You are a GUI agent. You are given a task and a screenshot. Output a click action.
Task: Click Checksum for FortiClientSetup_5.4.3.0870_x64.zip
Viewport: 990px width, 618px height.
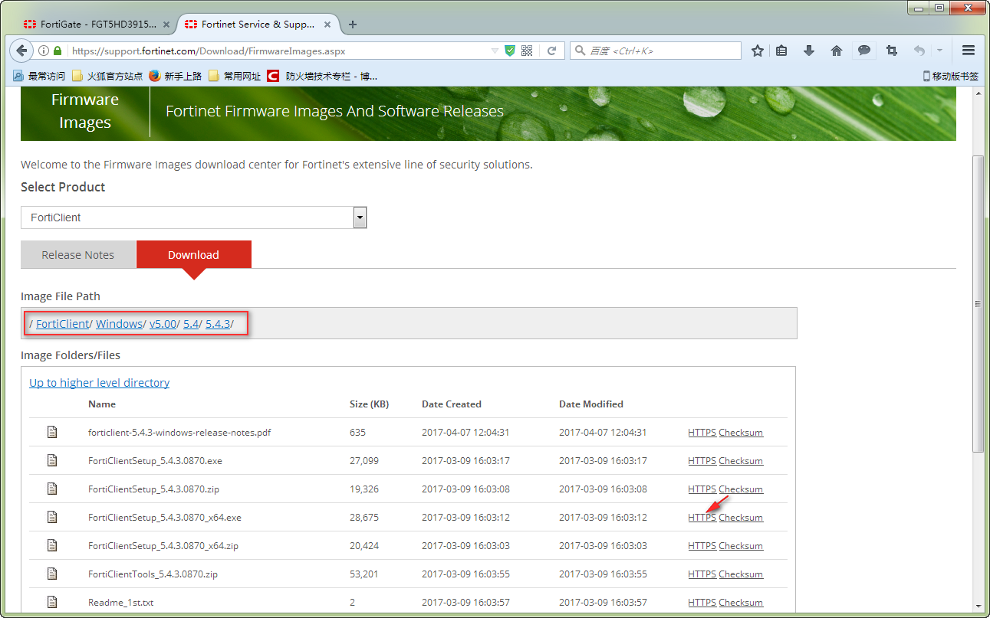[x=741, y=545]
